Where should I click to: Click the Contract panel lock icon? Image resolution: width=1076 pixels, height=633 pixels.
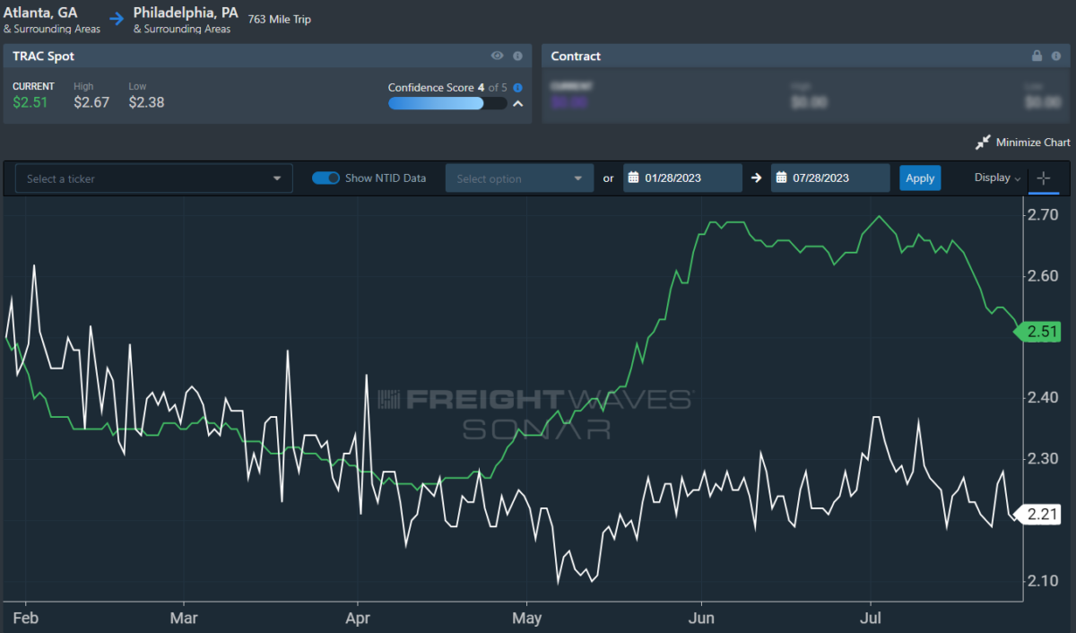[x=1037, y=56]
